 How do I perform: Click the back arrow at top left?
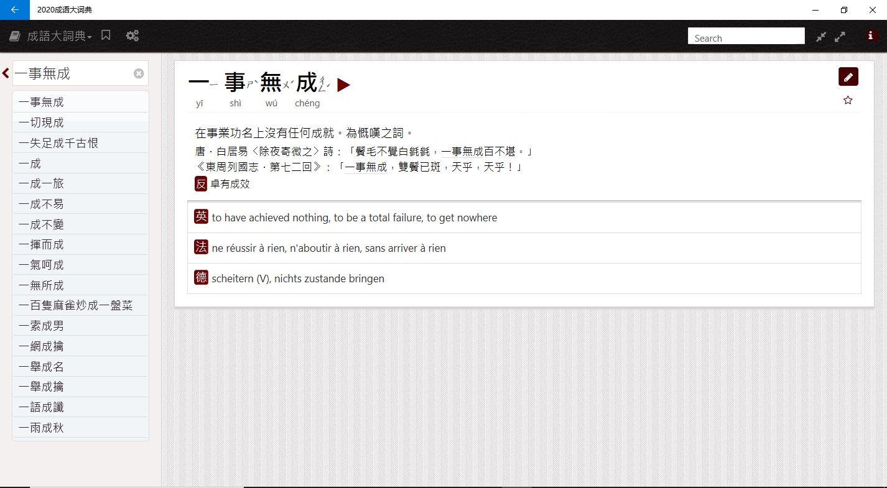(14, 10)
